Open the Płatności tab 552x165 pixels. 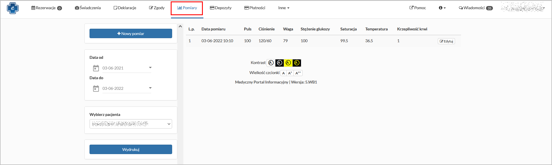tap(255, 8)
